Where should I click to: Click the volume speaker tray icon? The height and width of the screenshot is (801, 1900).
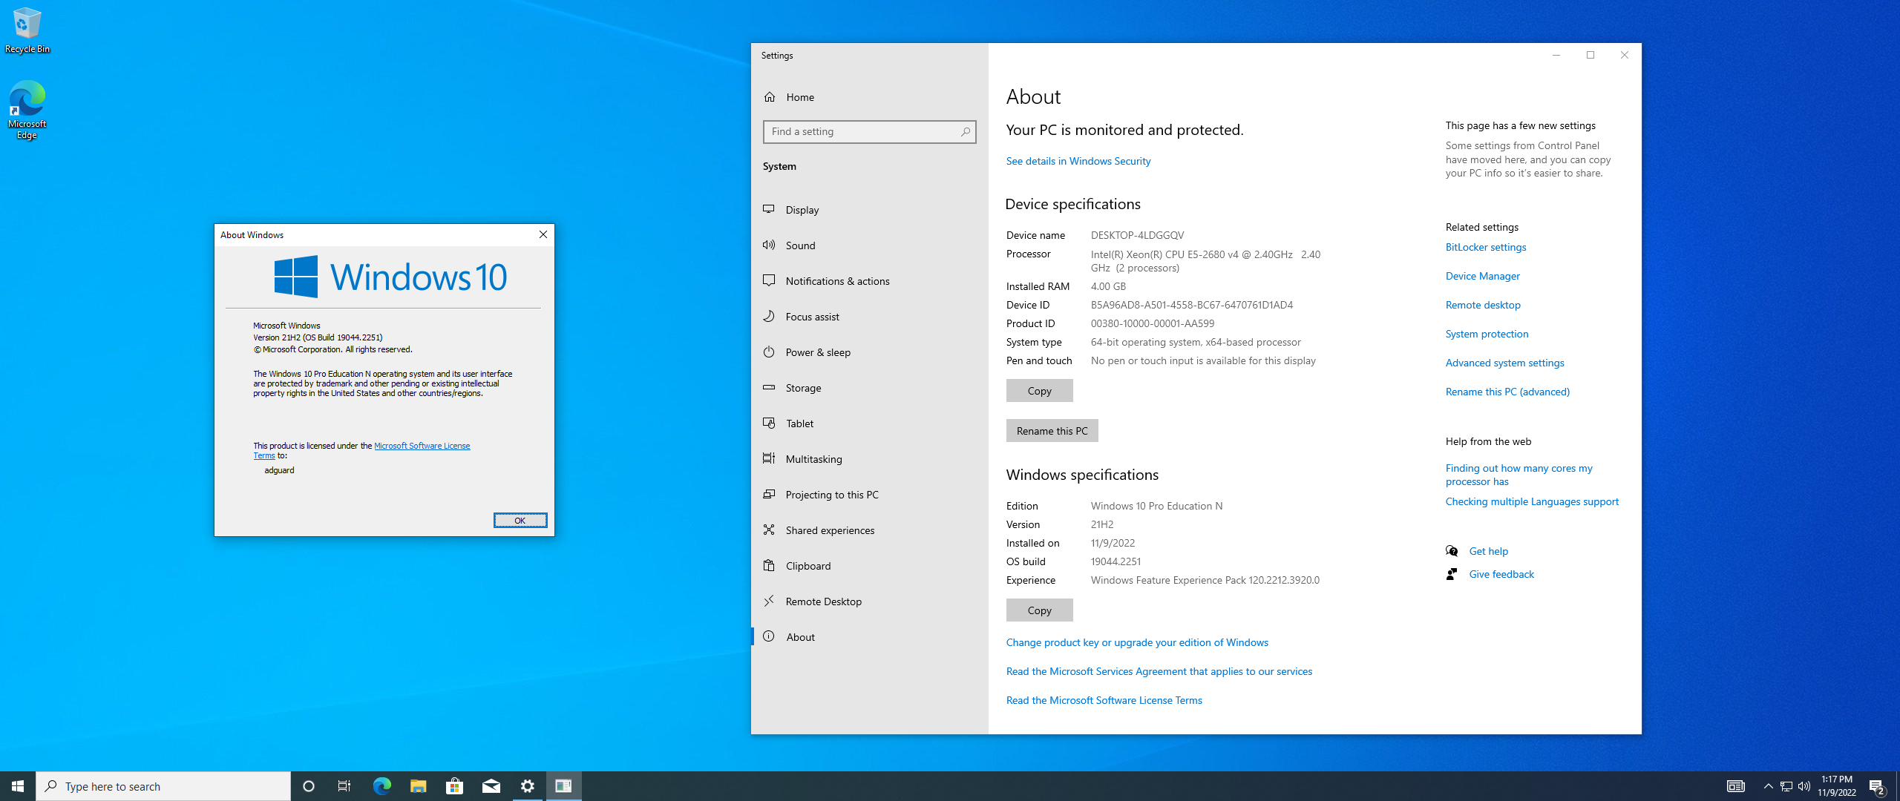click(1804, 786)
